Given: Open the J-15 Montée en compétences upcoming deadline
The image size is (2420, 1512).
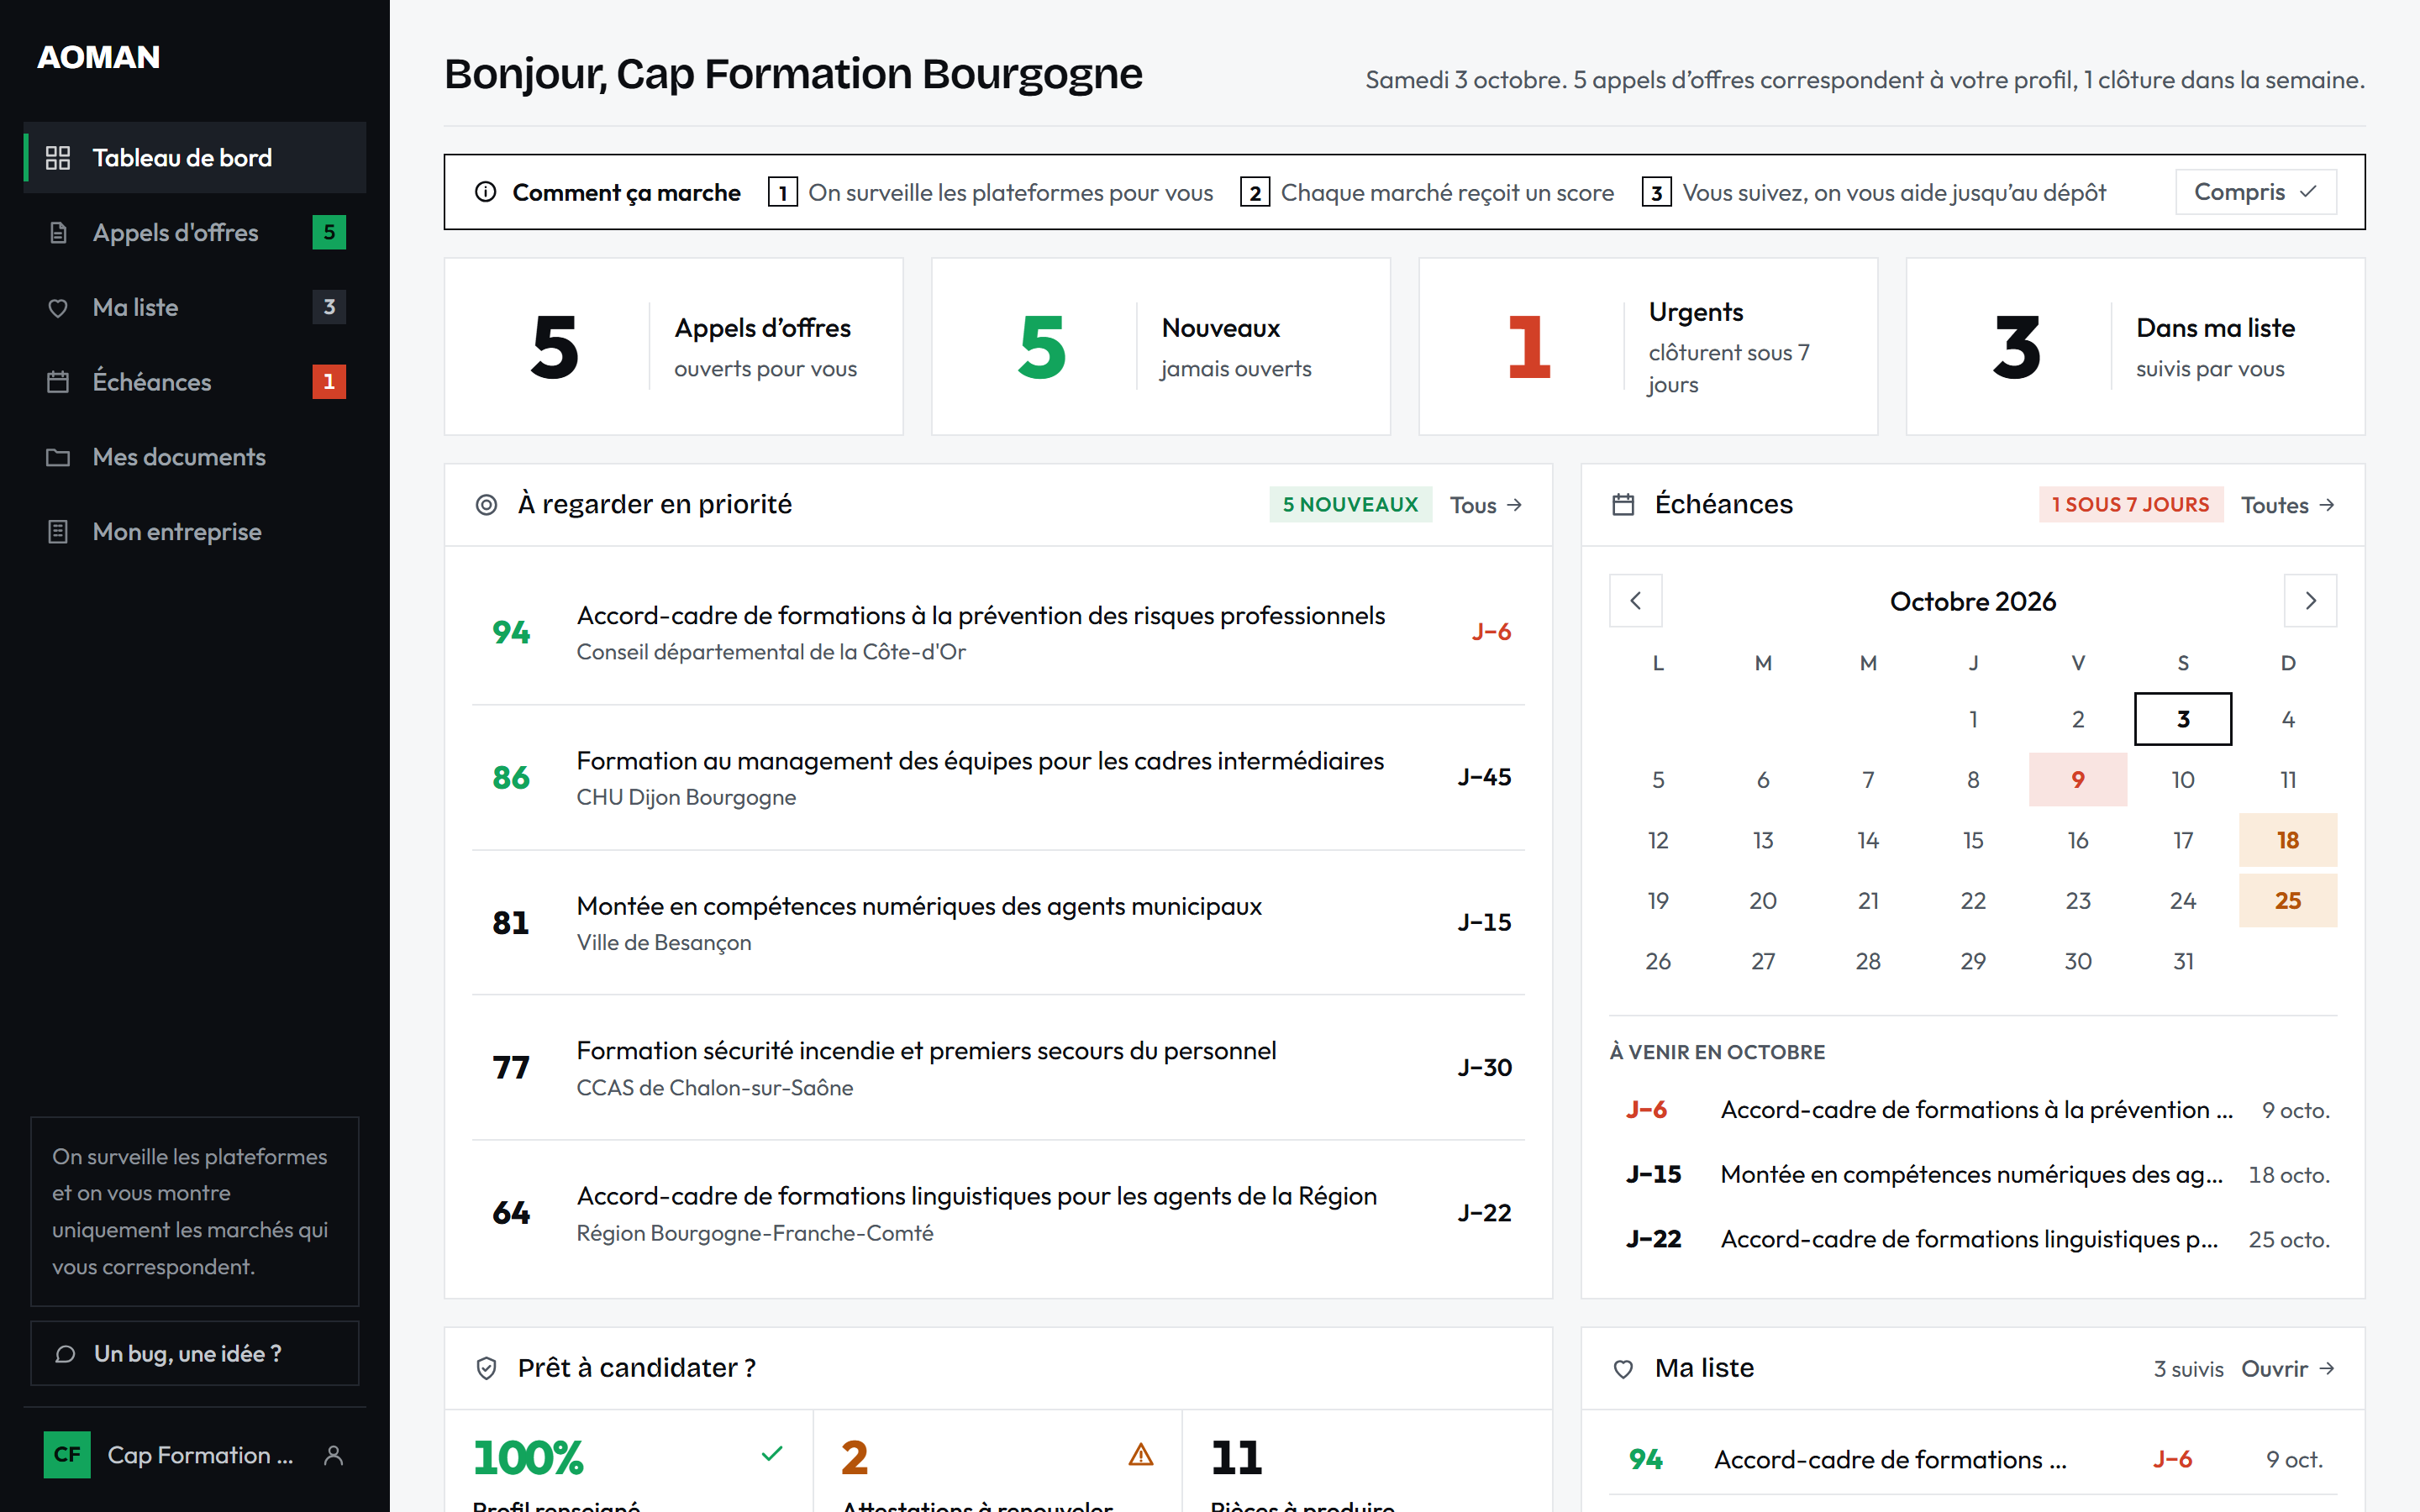Looking at the screenshot, I should 1973,1175.
